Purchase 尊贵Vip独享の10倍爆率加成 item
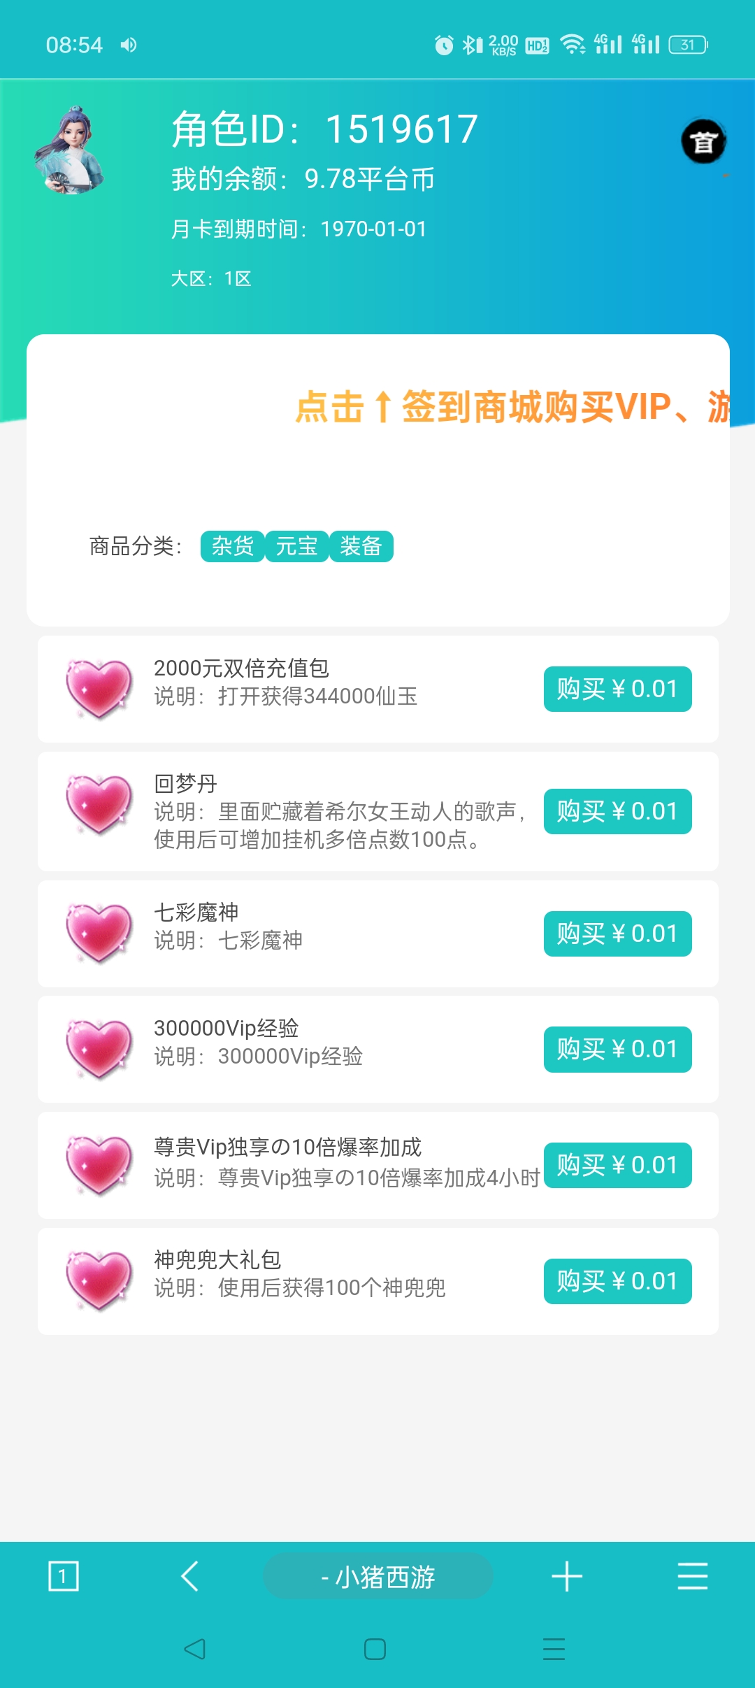 (617, 1165)
